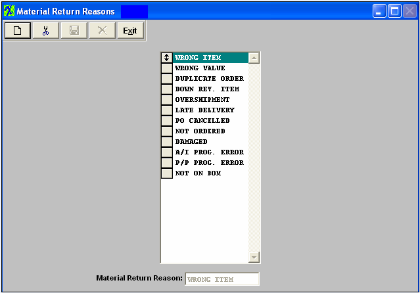
Task: Click the floppy disk Save icon
Action: 74,30
